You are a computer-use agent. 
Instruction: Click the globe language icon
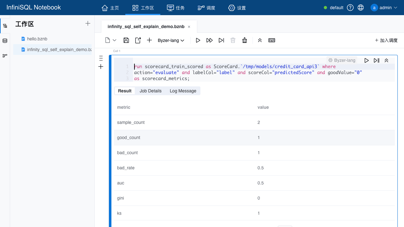(x=361, y=8)
